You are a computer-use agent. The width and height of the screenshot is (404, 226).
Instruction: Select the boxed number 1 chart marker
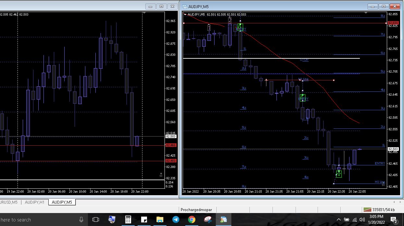209,28
